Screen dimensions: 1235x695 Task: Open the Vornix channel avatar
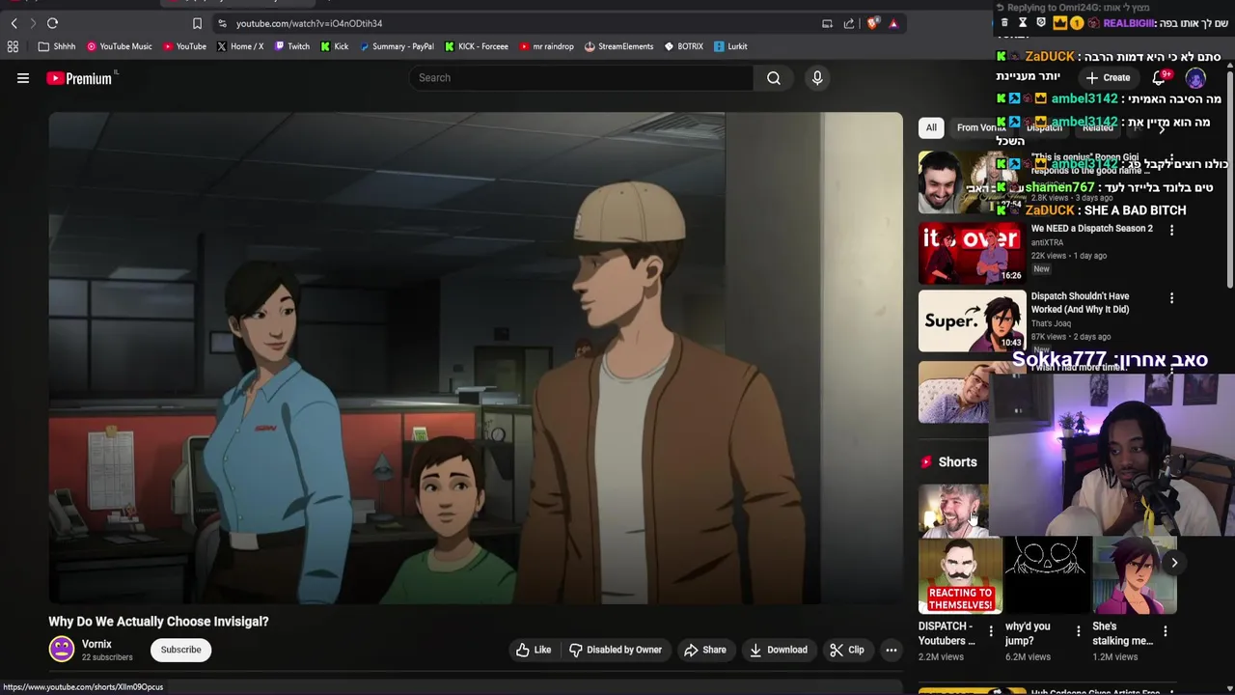62,650
